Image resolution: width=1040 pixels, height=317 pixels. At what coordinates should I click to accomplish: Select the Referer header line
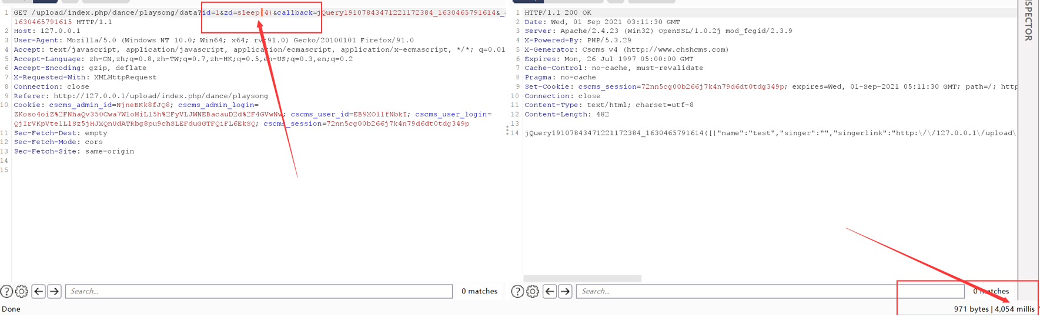click(x=141, y=96)
